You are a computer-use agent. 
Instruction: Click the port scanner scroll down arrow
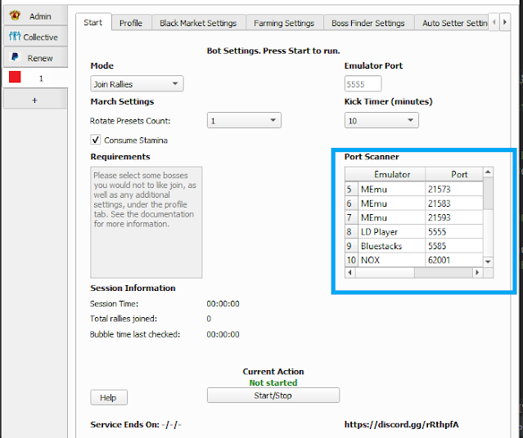488,261
